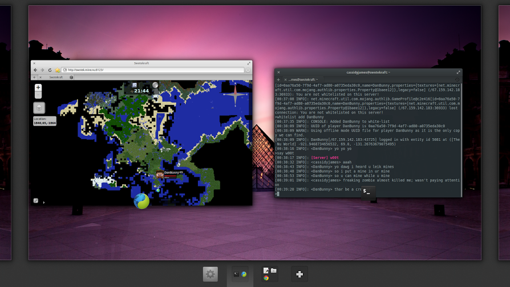Viewport: 510px width, 287px height.
Task: Maximize the Swotekraft browser window
Action: pos(249,63)
